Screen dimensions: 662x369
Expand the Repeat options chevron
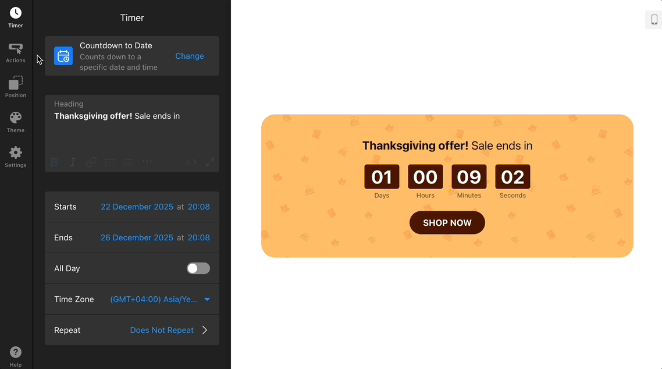tap(205, 330)
